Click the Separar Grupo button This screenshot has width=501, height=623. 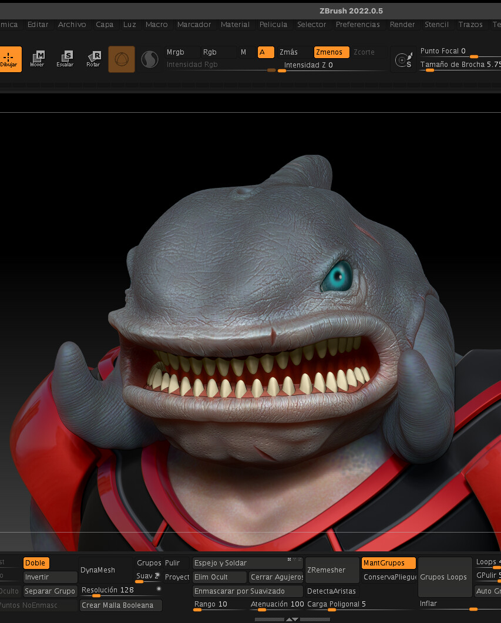point(50,591)
